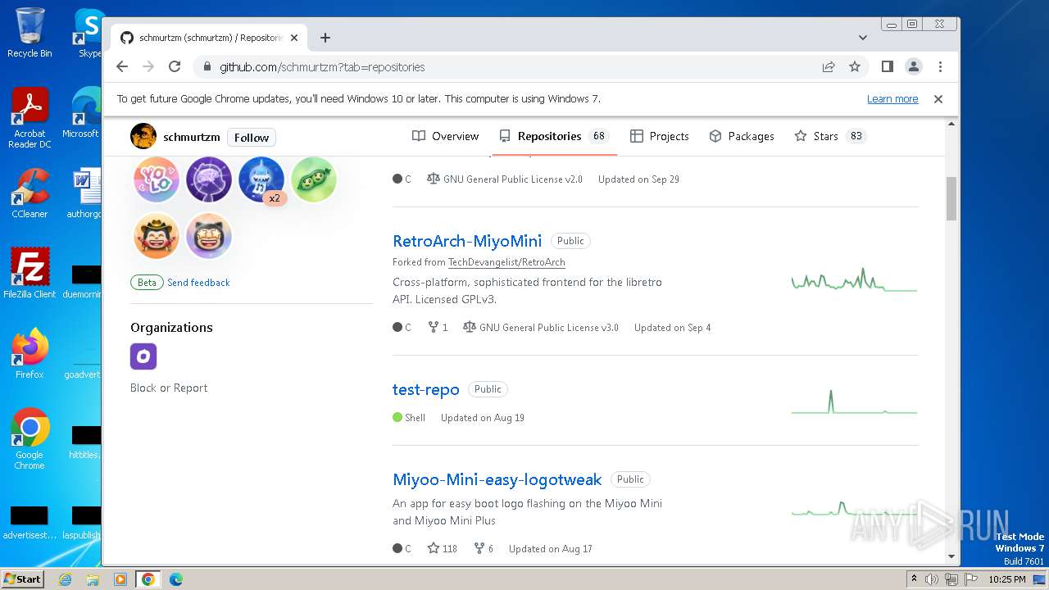This screenshot has height=590, width=1049.
Task: Open the Edge taskbar icon
Action: 176,579
